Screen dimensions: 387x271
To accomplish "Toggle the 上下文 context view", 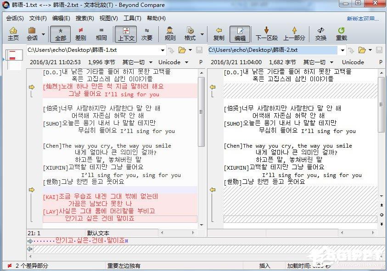I will [x=126, y=34].
